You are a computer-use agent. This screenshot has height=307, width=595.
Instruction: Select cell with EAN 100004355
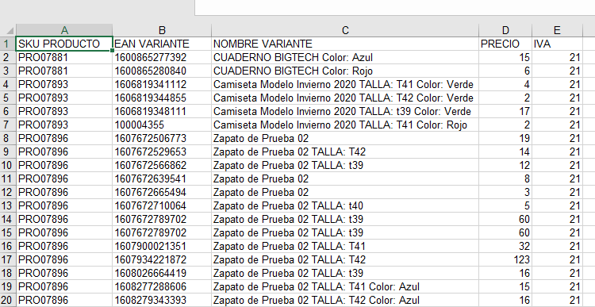click(162, 125)
